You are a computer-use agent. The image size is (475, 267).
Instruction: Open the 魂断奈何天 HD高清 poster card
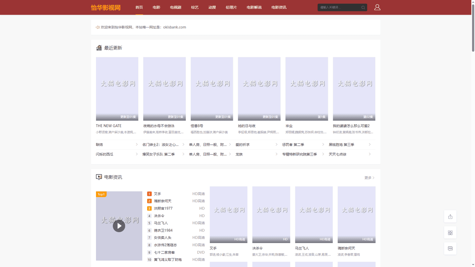tap(357, 215)
